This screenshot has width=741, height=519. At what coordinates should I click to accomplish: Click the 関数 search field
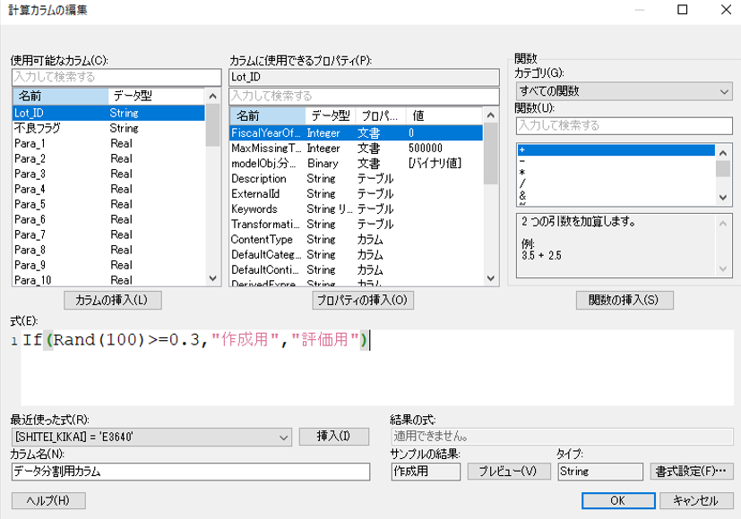[x=623, y=125]
